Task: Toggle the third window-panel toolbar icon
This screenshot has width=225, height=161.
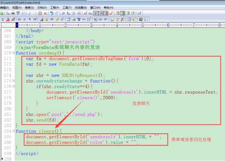Action: pyautogui.click(x=128, y=13)
